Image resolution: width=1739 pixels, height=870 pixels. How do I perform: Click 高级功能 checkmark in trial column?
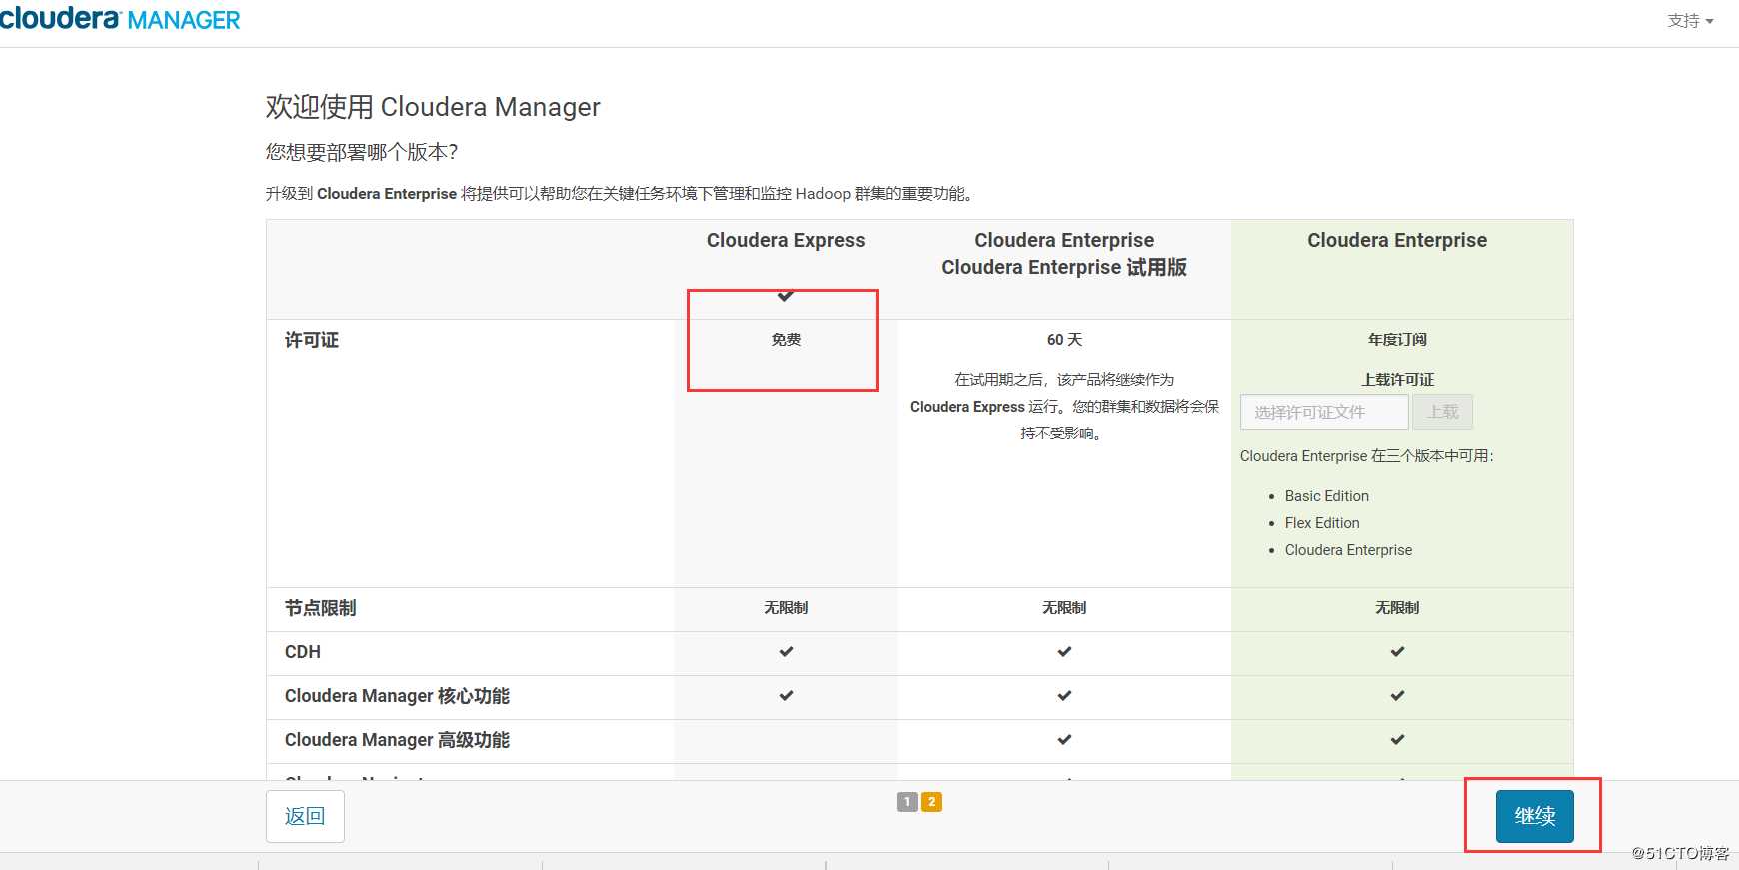1064,740
